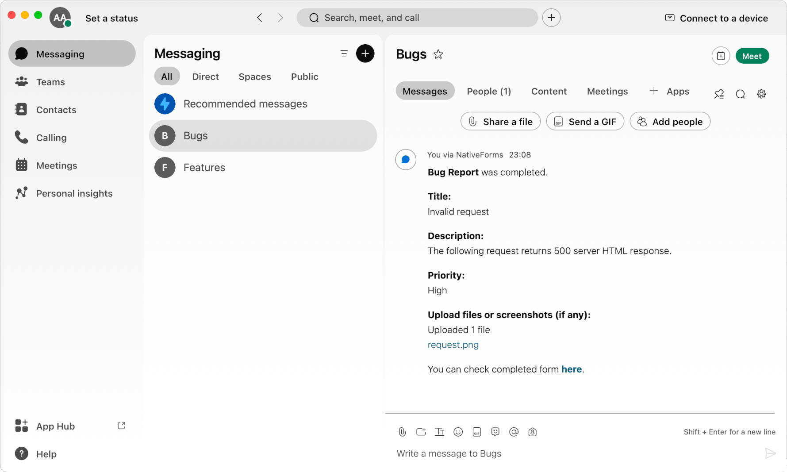Star the Bugs space as favorite
787x472 pixels.
coord(438,54)
